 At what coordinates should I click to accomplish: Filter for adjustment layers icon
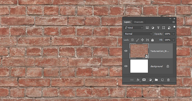153,28
